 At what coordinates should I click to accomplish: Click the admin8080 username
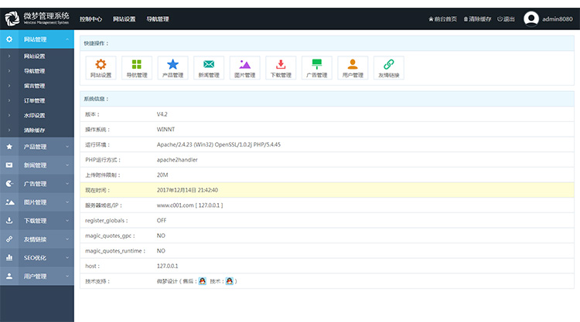[x=558, y=19]
